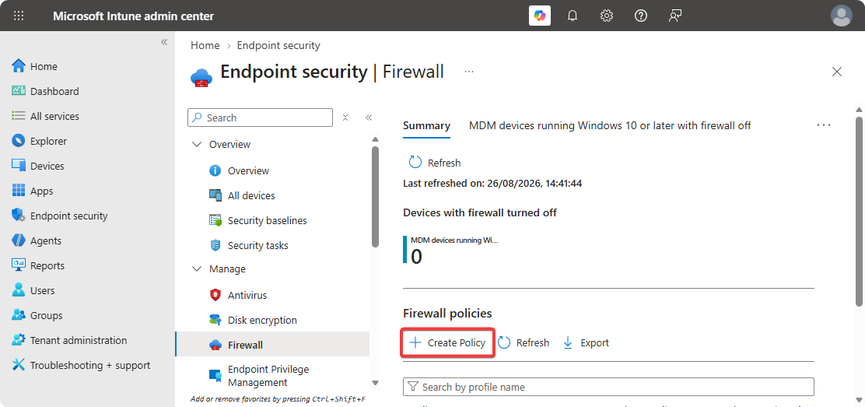
Task: Collapse the left navigation sidebar
Action: pos(164,42)
